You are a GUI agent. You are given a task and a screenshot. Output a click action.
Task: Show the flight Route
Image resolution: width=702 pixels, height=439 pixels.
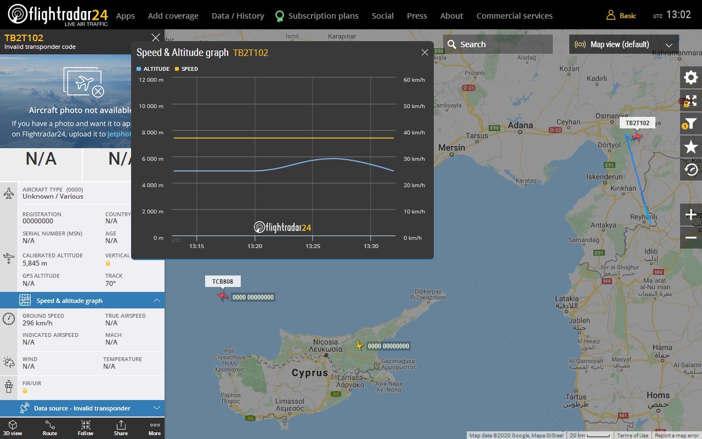click(x=50, y=428)
